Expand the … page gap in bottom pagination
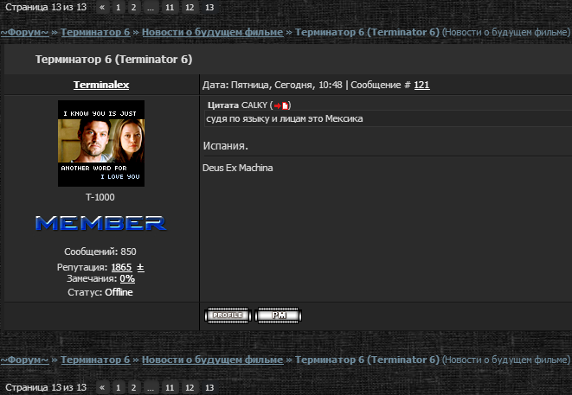 151,387
